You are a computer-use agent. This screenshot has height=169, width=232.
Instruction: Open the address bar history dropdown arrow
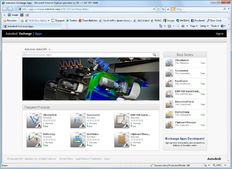coord(154,9)
